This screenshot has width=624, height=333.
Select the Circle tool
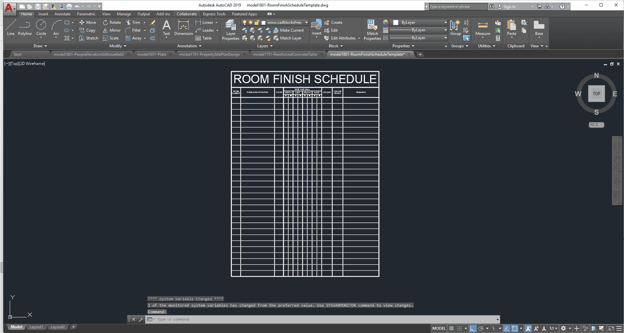click(41, 27)
